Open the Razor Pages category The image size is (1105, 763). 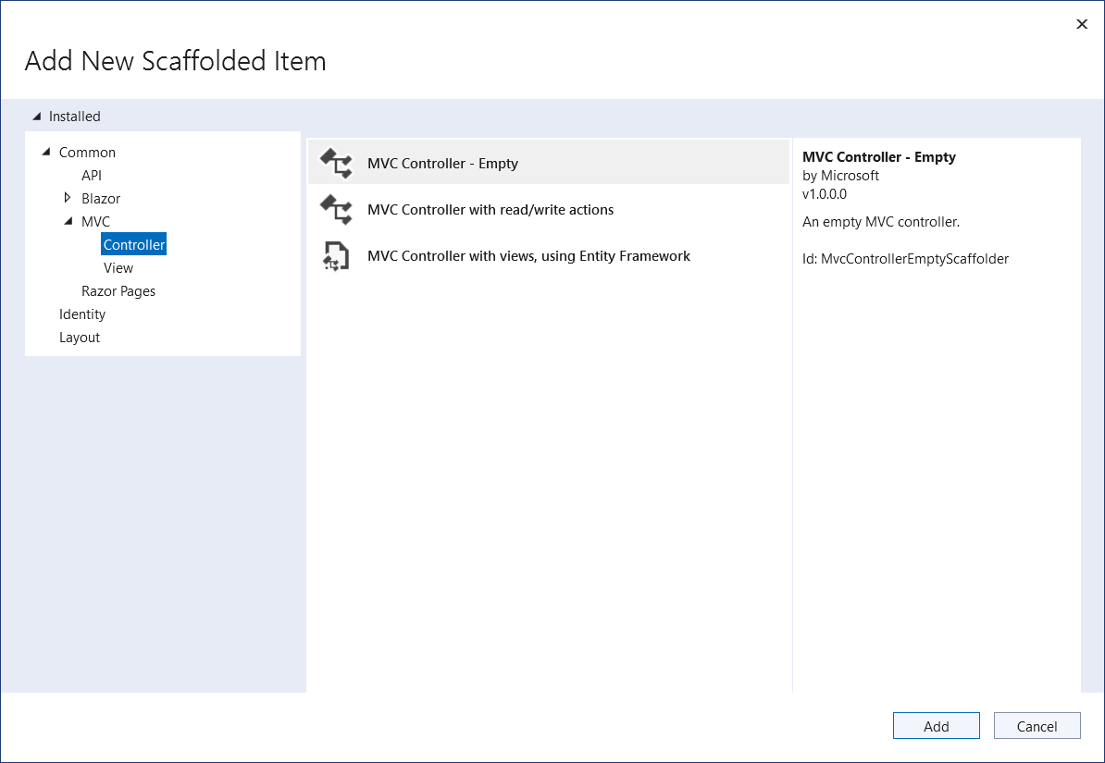118,291
